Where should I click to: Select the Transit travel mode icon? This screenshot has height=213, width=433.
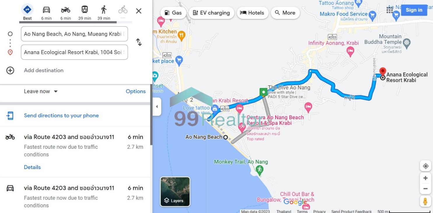[85, 10]
